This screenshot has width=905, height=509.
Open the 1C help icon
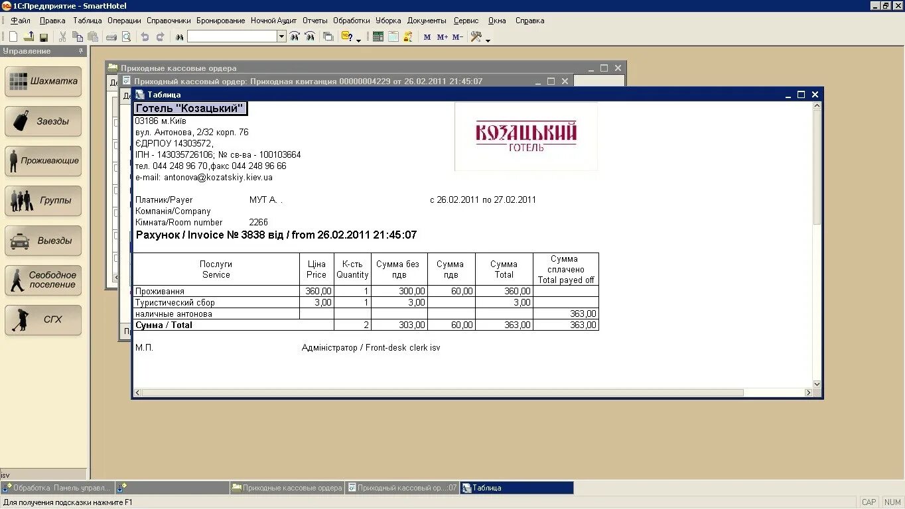347,37
